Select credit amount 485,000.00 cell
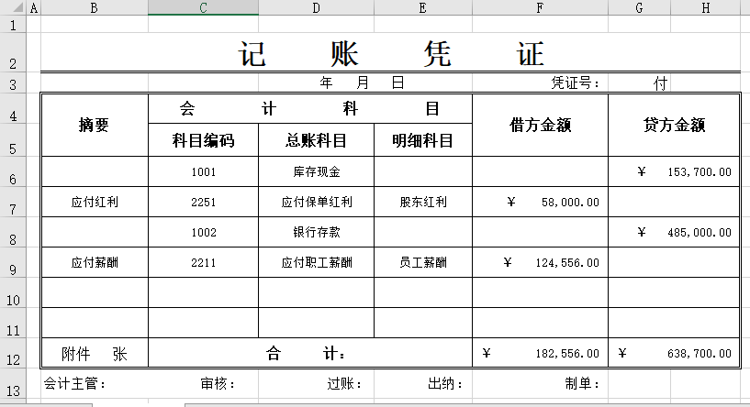 pyautogui.click(x=674, y=232)
